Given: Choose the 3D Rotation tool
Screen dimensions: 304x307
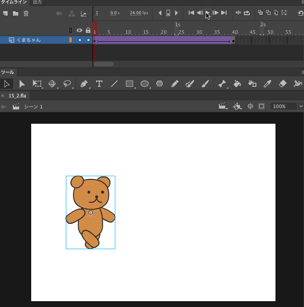Looking at the screenshot, I should (x=52, y=84).
